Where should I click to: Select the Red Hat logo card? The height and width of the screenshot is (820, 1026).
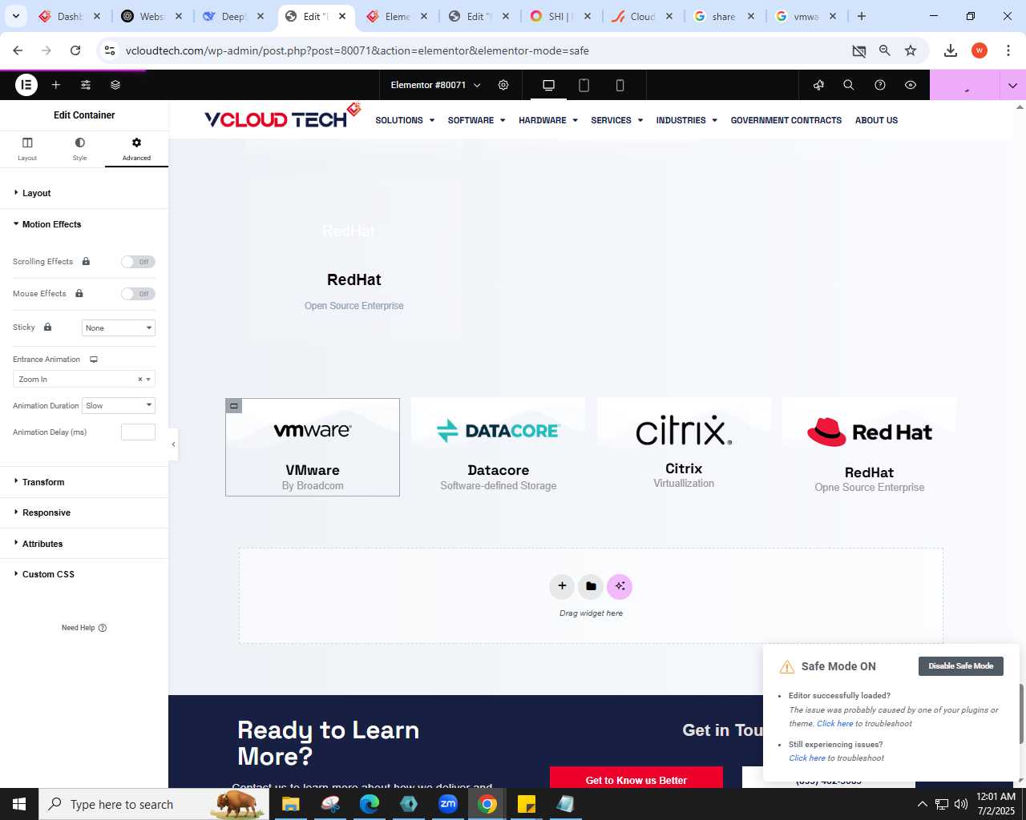coord(869,447)
